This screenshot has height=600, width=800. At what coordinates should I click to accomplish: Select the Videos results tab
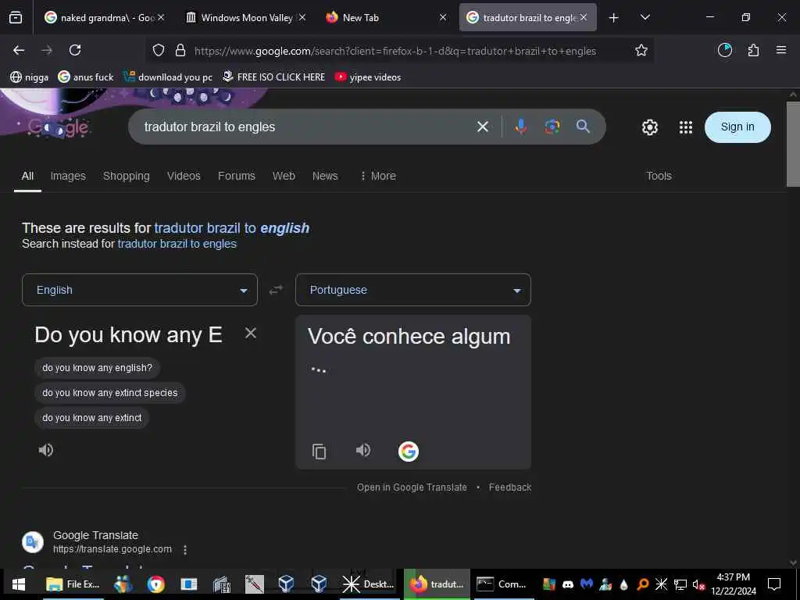coord(184,176)
